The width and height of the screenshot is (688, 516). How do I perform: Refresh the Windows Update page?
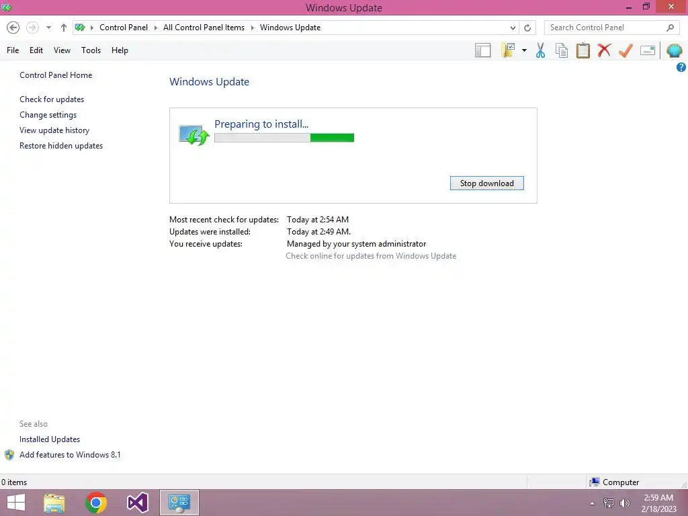click(x=527, y=28)
